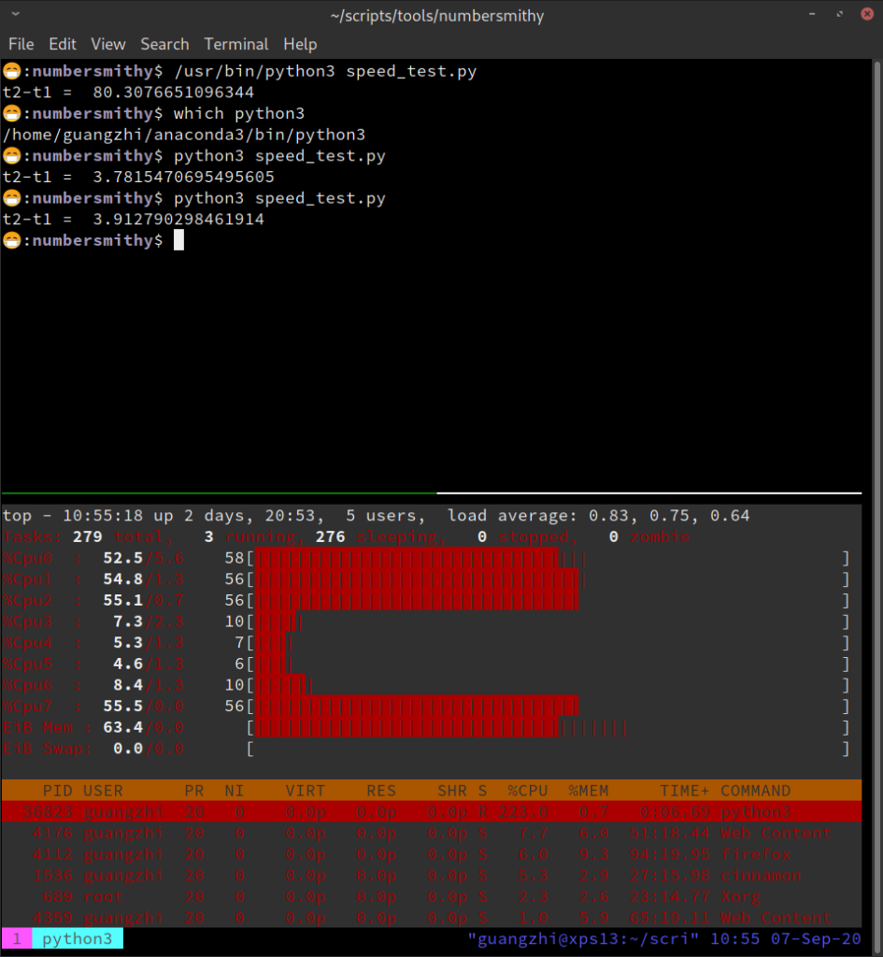Click the emoji icon on the current prompt line
This screenshot has width=883, height=957.
11,240
